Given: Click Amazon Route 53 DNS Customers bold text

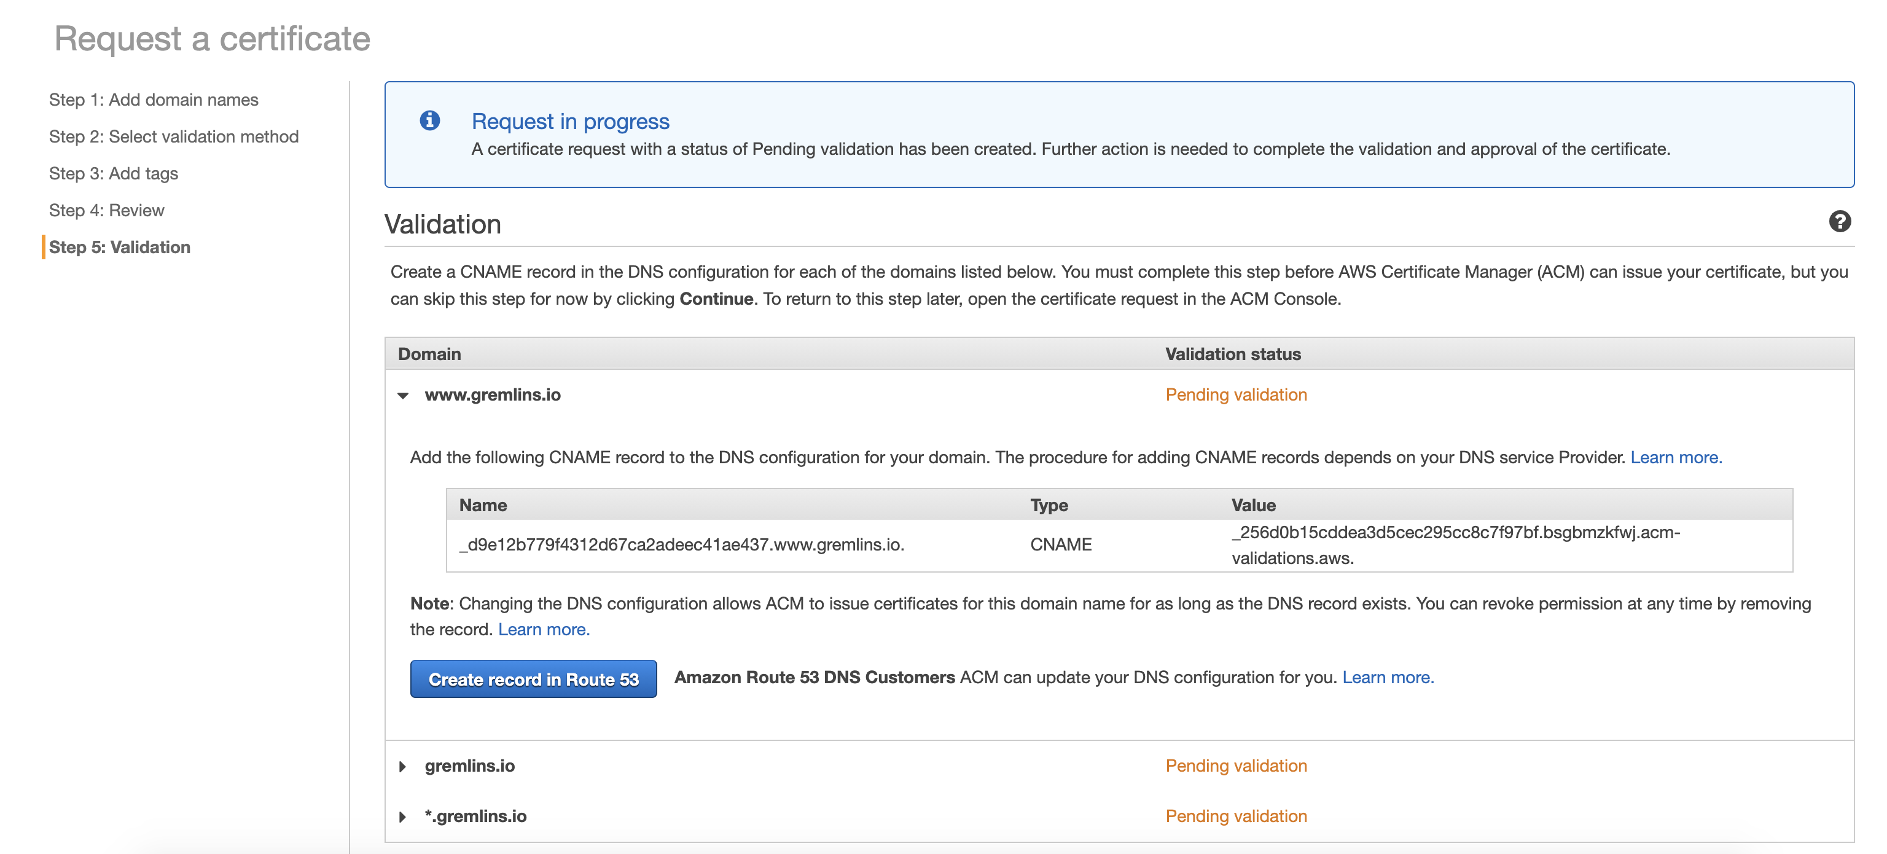Looking at the screenshot, I should click(815, 678).
